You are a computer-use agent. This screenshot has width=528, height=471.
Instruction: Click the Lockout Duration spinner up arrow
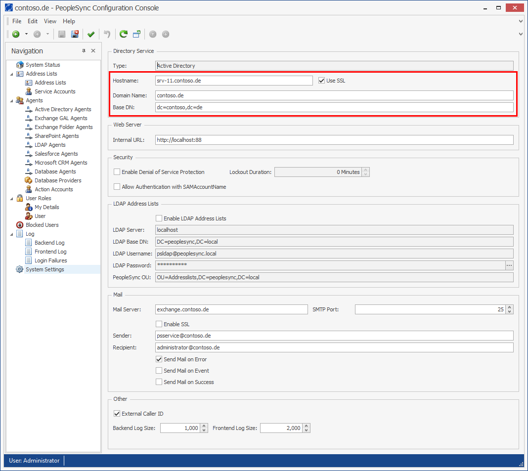click(365, 170)
